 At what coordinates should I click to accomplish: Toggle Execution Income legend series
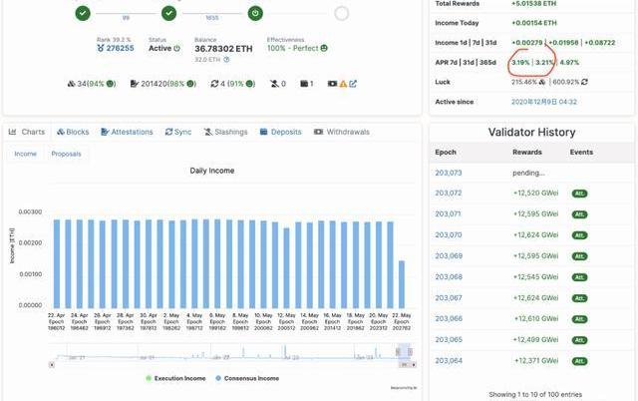tap(179, 378)
